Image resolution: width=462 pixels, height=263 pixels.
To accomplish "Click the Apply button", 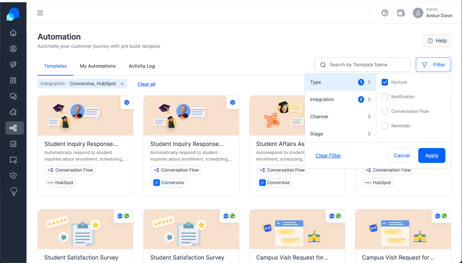I will [x=432, y=155].
